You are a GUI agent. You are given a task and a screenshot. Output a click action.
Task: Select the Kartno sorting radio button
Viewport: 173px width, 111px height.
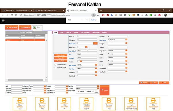[x=86, y=91]
